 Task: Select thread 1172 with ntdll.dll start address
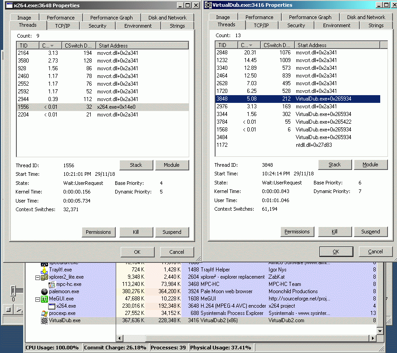[298, 145]
